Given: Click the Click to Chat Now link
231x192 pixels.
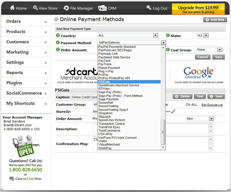Looking at the screenshot, I should 28,179.
